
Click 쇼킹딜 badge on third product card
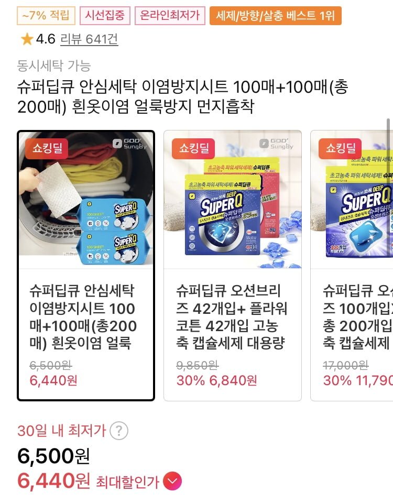pos(340,148)
